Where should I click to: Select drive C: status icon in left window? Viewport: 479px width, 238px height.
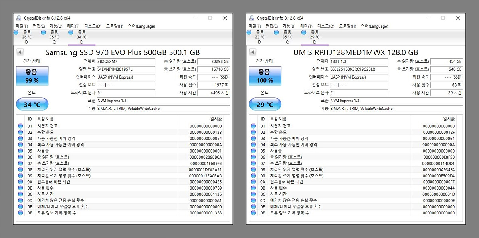coord(44,32)
